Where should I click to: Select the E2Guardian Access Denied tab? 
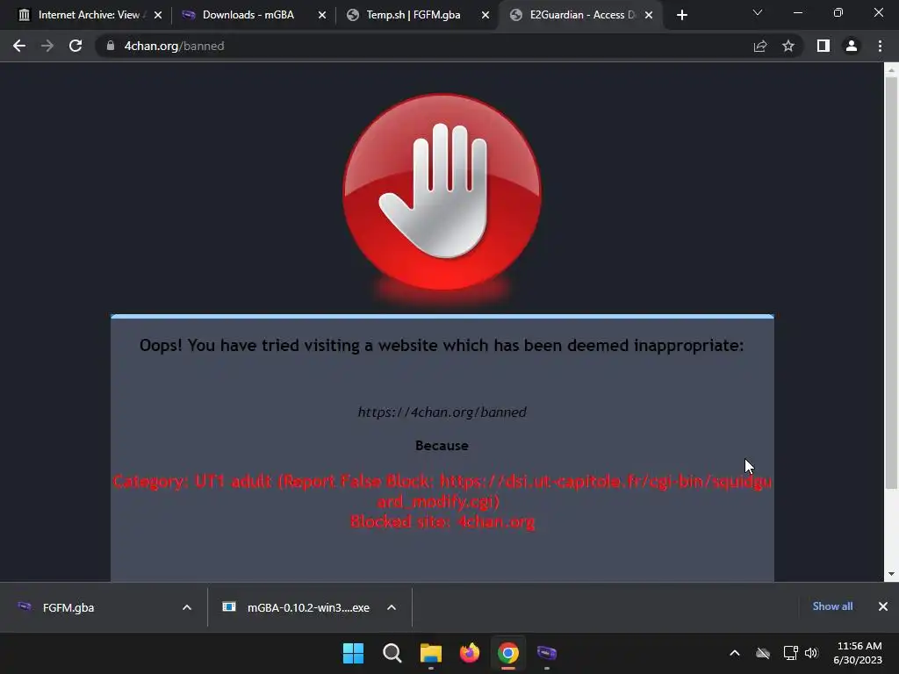[x=582, y=15]
